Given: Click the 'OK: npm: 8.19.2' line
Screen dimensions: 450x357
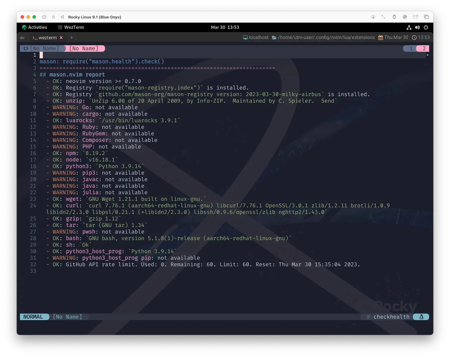Looking at the screenshot, I should tap(77, 153).
